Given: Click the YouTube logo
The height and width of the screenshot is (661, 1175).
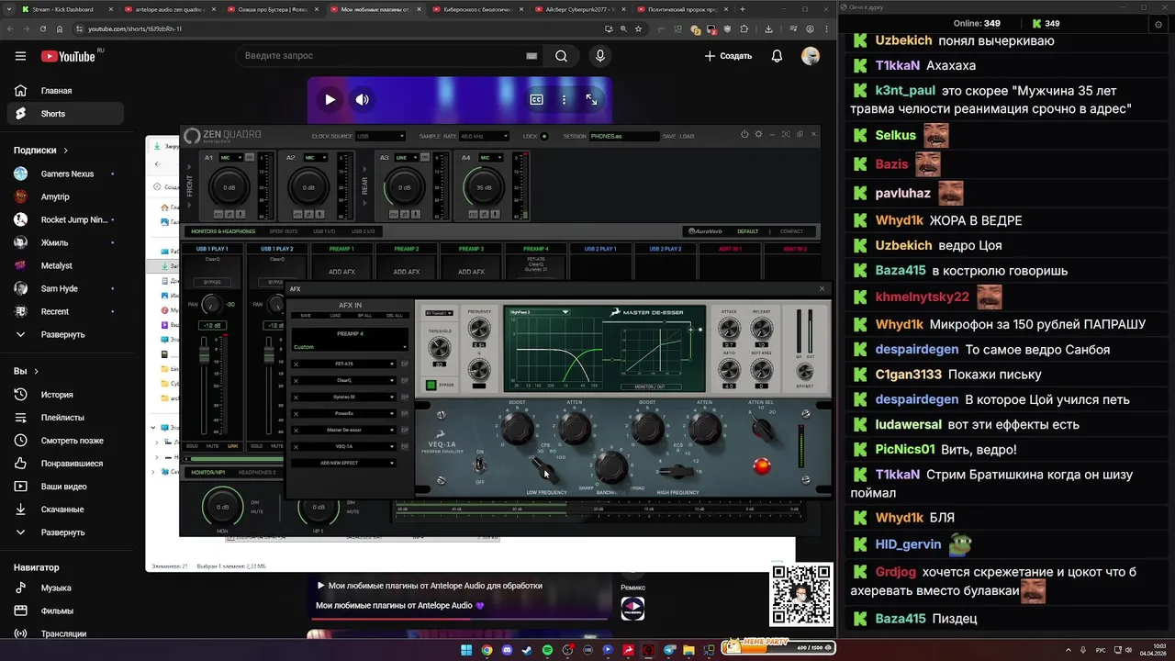Looking at the screenshot, I should (68, 56).
